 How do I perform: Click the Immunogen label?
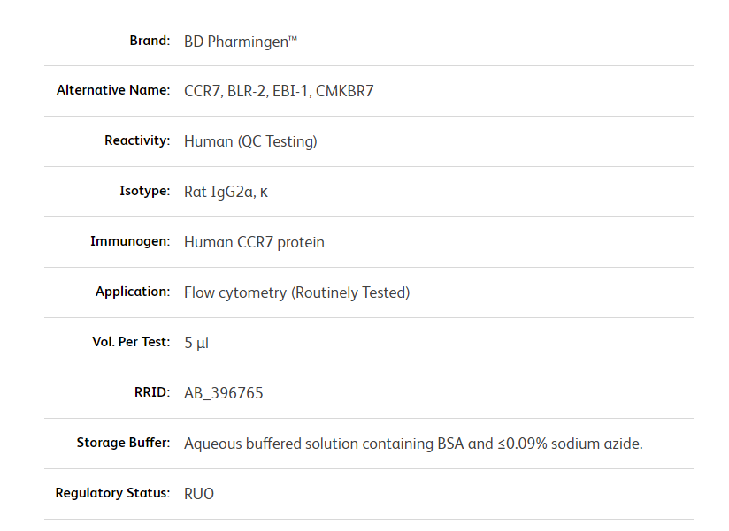tap(130, 241)
